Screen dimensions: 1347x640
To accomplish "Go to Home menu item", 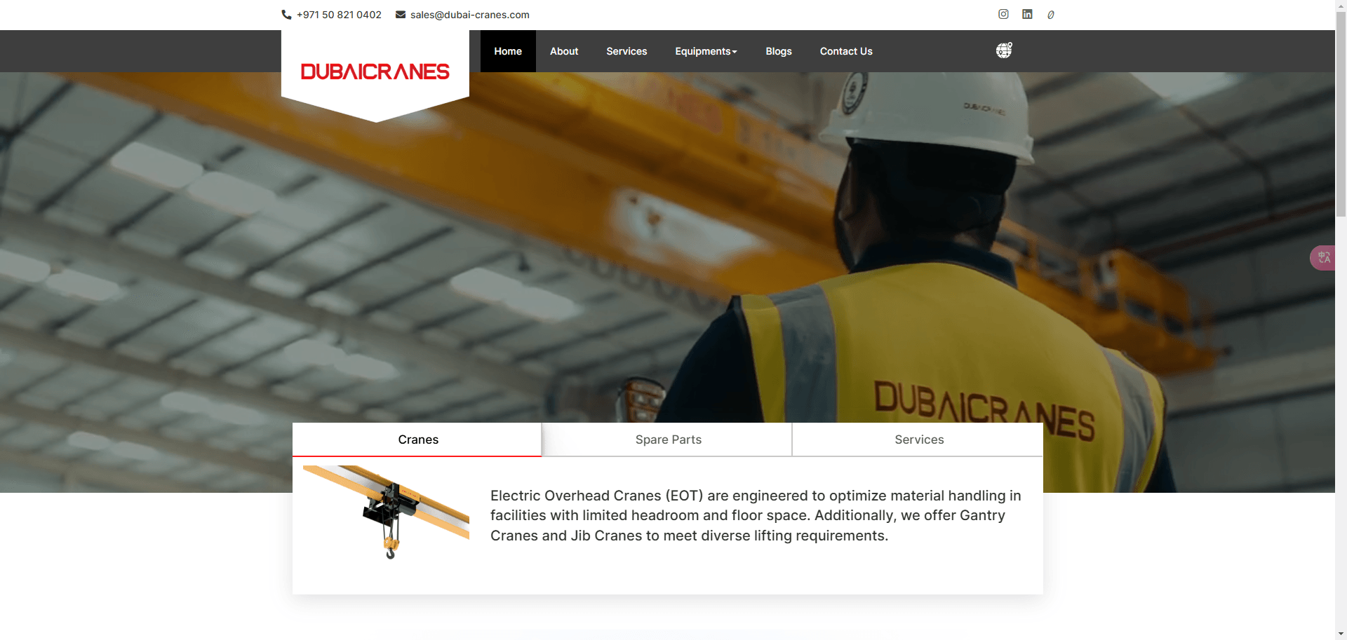I will pos(508,51).
